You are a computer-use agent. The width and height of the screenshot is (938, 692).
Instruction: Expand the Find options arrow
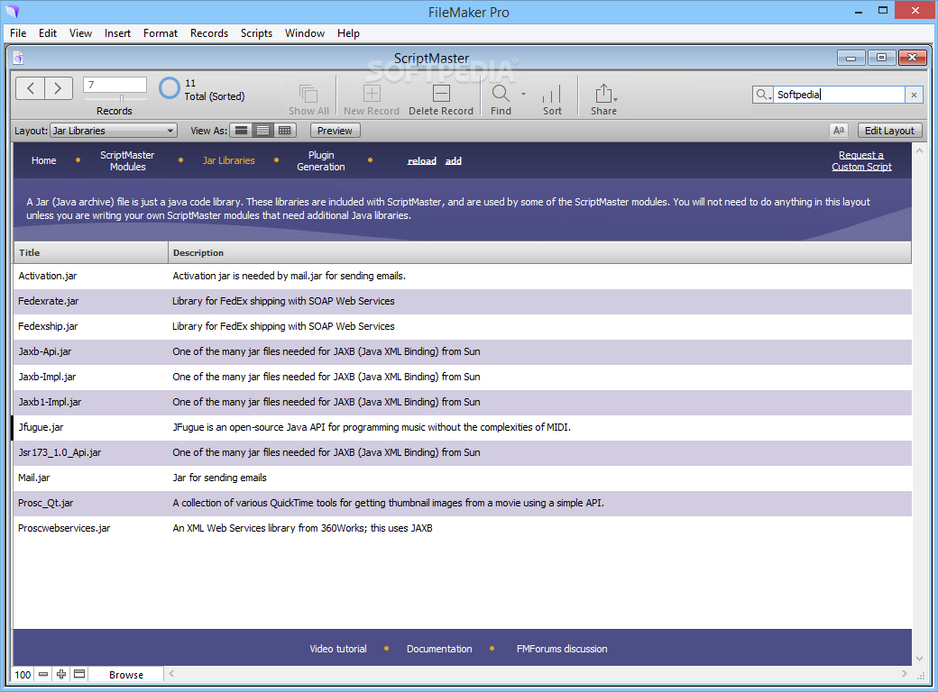point(523,94)
